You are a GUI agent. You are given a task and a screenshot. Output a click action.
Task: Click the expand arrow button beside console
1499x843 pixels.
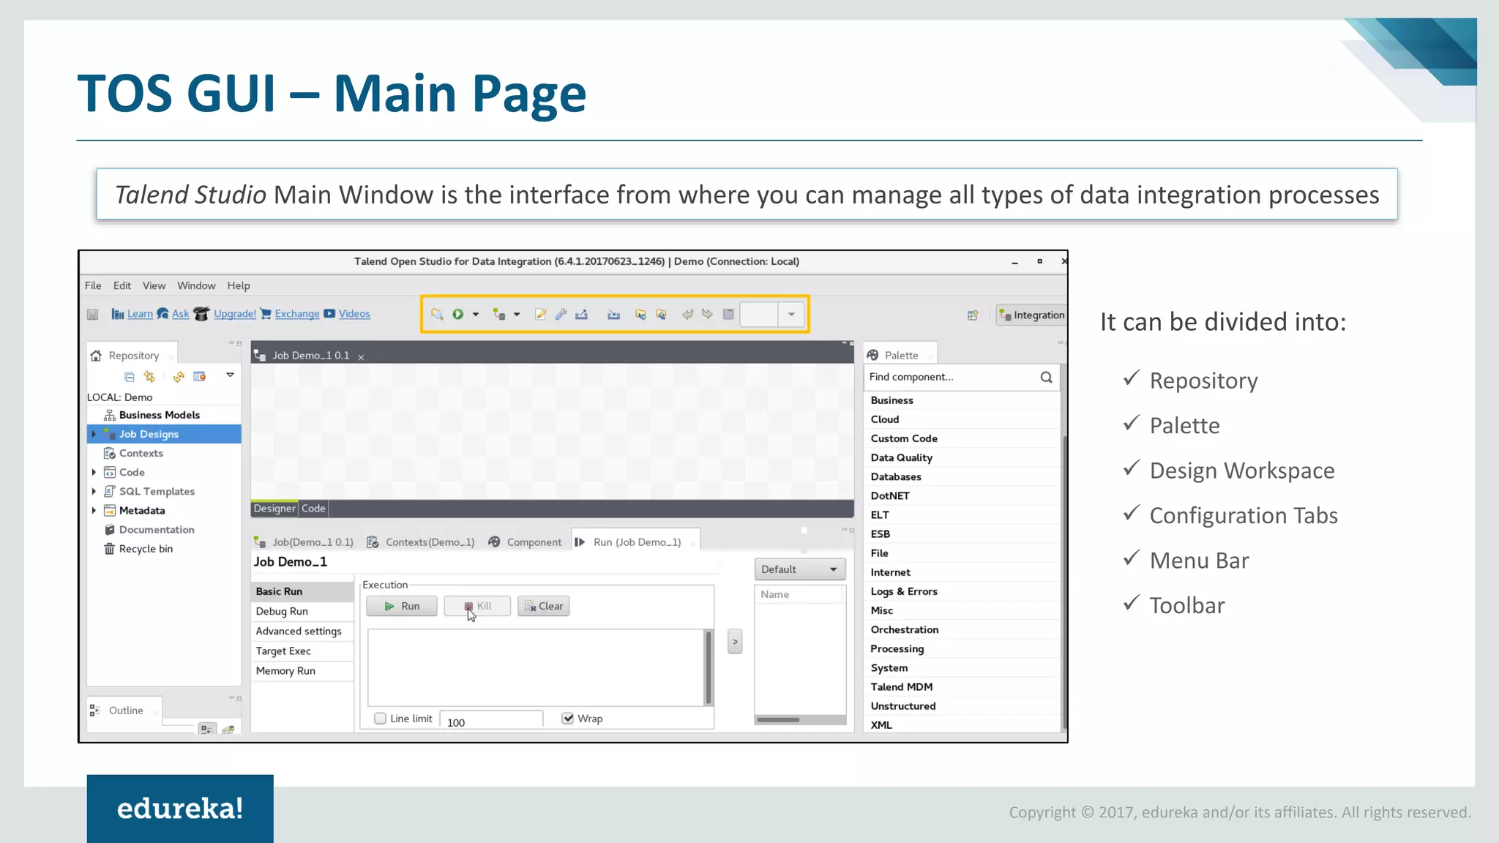tap(735, 642)
